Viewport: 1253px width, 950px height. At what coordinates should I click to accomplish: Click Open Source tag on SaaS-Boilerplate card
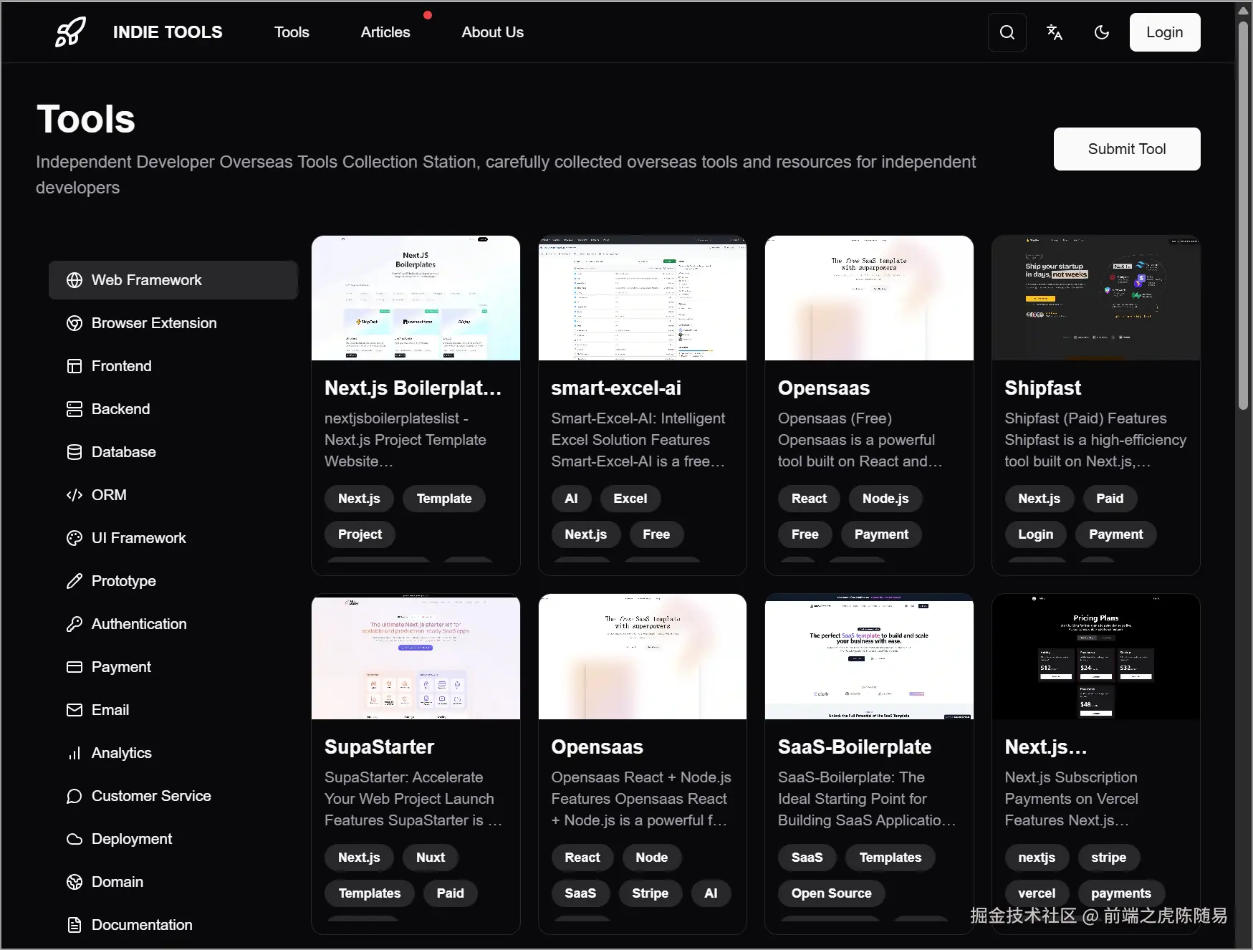[x=832, y=893]
